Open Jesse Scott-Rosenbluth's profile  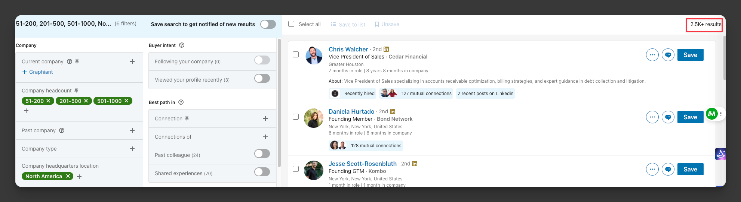click(363, 164)
